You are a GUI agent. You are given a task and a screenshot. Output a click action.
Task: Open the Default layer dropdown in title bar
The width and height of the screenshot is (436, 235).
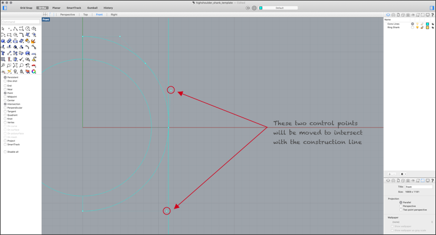click(280, 8)
